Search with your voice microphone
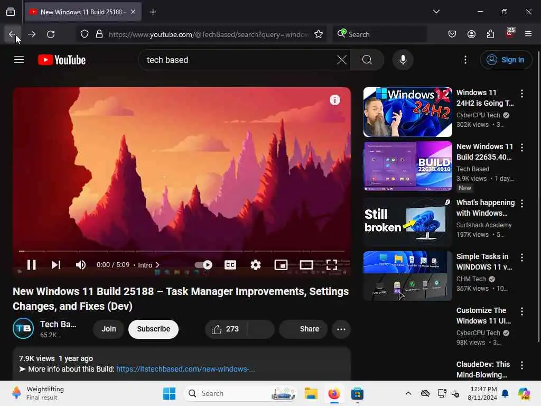Viewport: 541px width, 406px height. point(403,60)
